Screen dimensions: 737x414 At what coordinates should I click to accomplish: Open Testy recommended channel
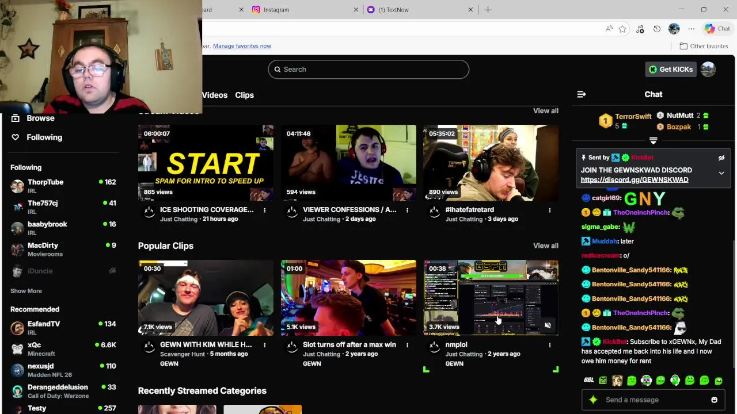pos(63,409)
